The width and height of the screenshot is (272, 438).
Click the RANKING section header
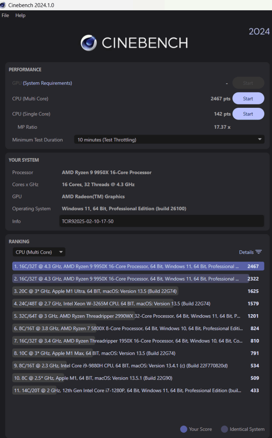point(19,241)
